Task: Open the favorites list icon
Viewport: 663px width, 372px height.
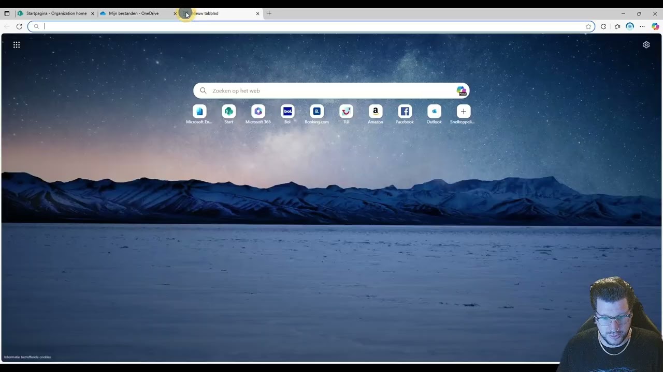Action: pyautogui.click(x=617, y=26)
